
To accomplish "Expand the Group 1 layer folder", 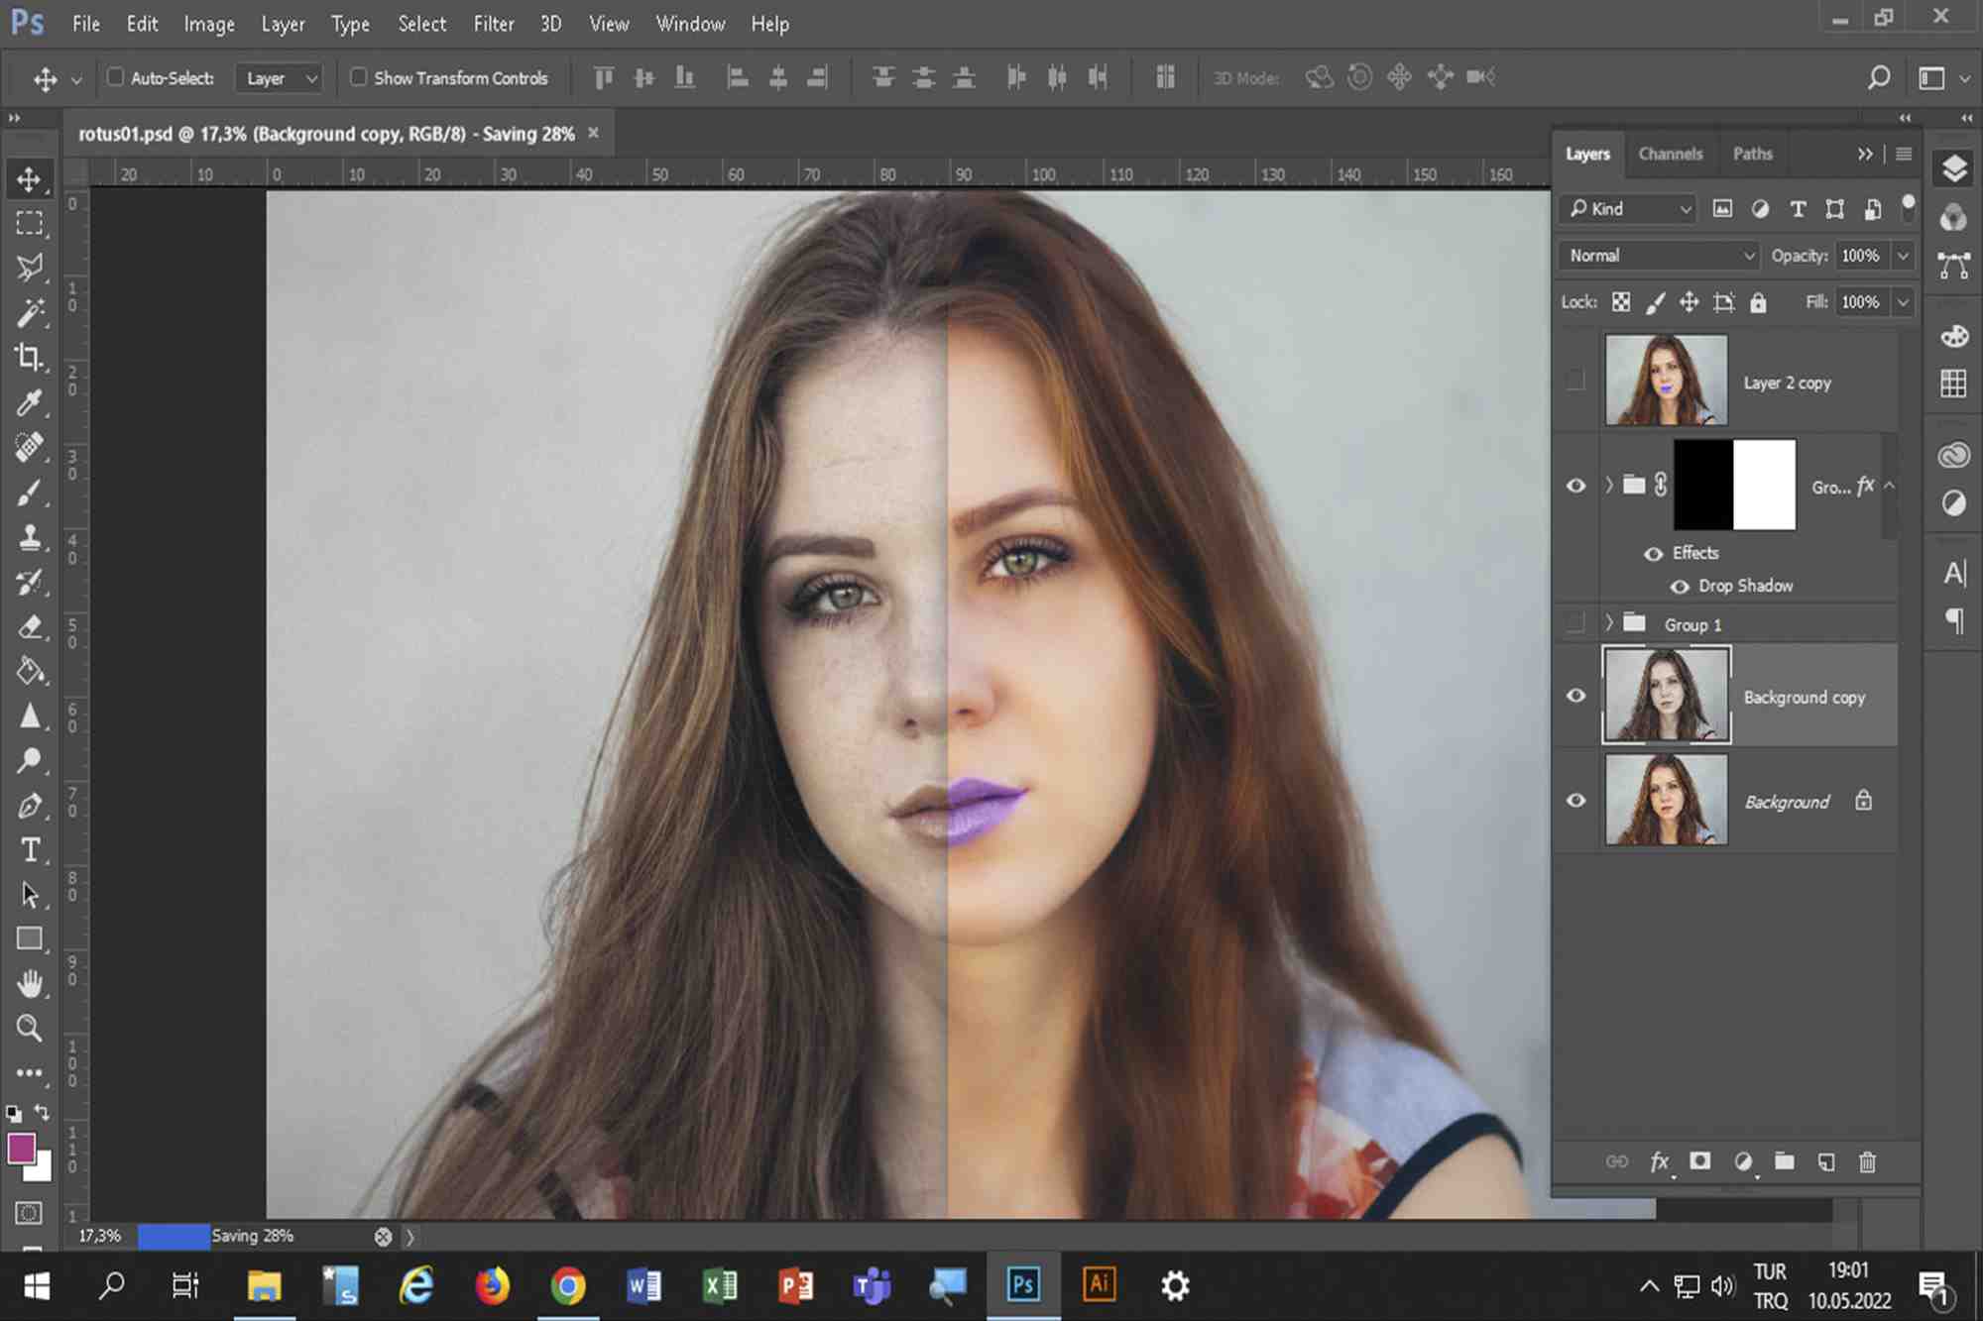I will [x=1608, y=623].
